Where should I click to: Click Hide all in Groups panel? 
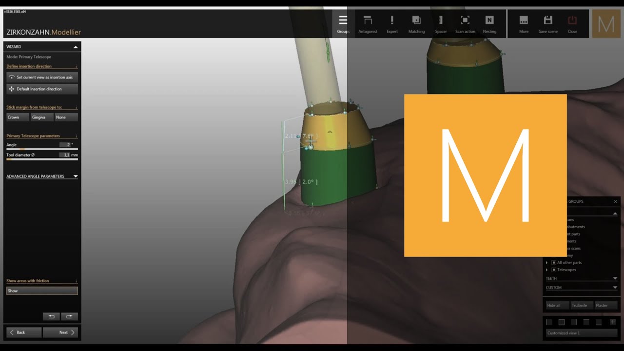click(x=557, y=305)
